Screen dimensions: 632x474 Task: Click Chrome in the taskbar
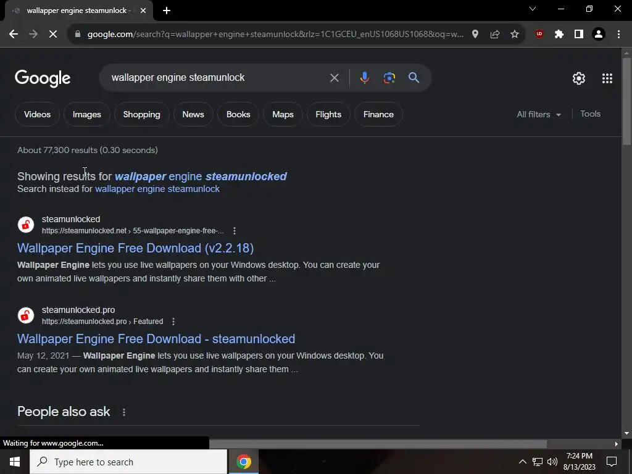tap(244, 462)
